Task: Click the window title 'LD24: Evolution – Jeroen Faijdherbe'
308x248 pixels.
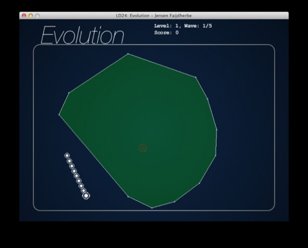Action: [154, 16]
